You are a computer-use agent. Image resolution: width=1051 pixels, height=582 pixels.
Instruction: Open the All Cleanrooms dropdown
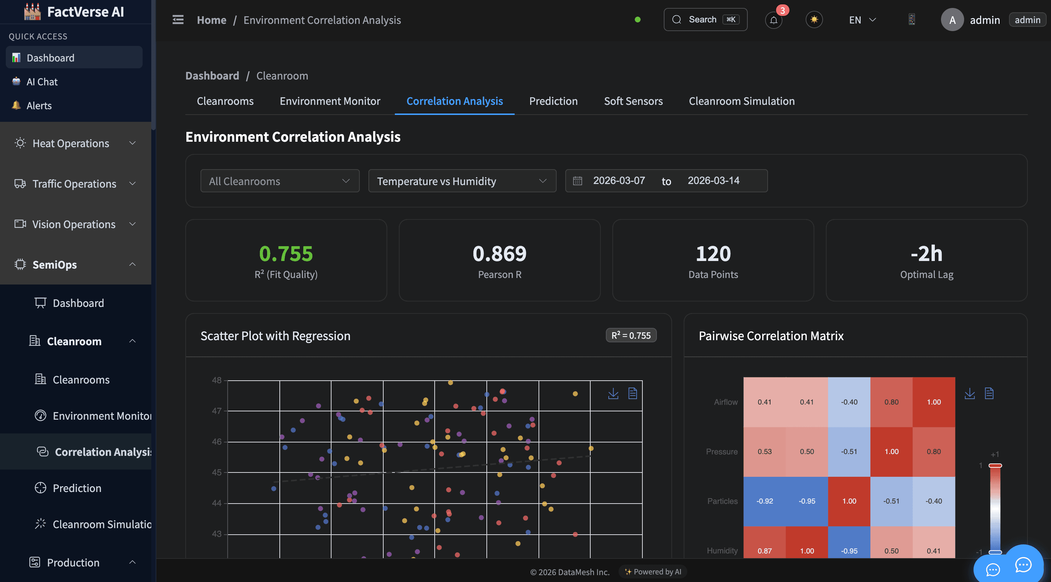pos(279,181)
